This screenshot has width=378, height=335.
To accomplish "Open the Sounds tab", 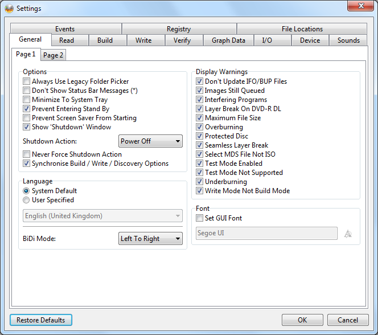I will click(348, 40).
